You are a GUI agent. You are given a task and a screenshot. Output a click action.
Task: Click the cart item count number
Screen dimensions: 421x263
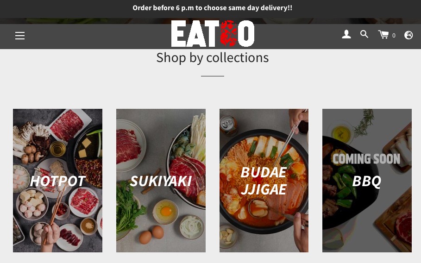pyautogui.click(x=394, y=36)
